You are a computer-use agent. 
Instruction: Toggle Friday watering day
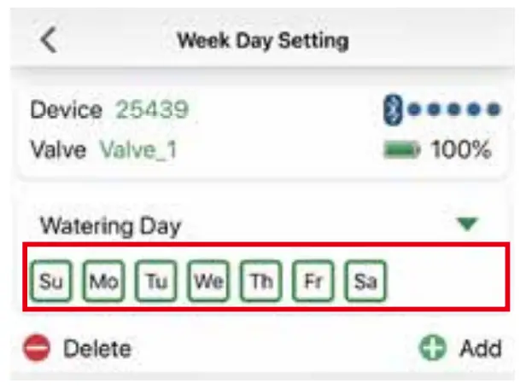313,281
